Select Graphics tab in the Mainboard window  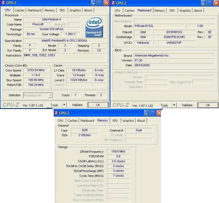pos(185,11)
